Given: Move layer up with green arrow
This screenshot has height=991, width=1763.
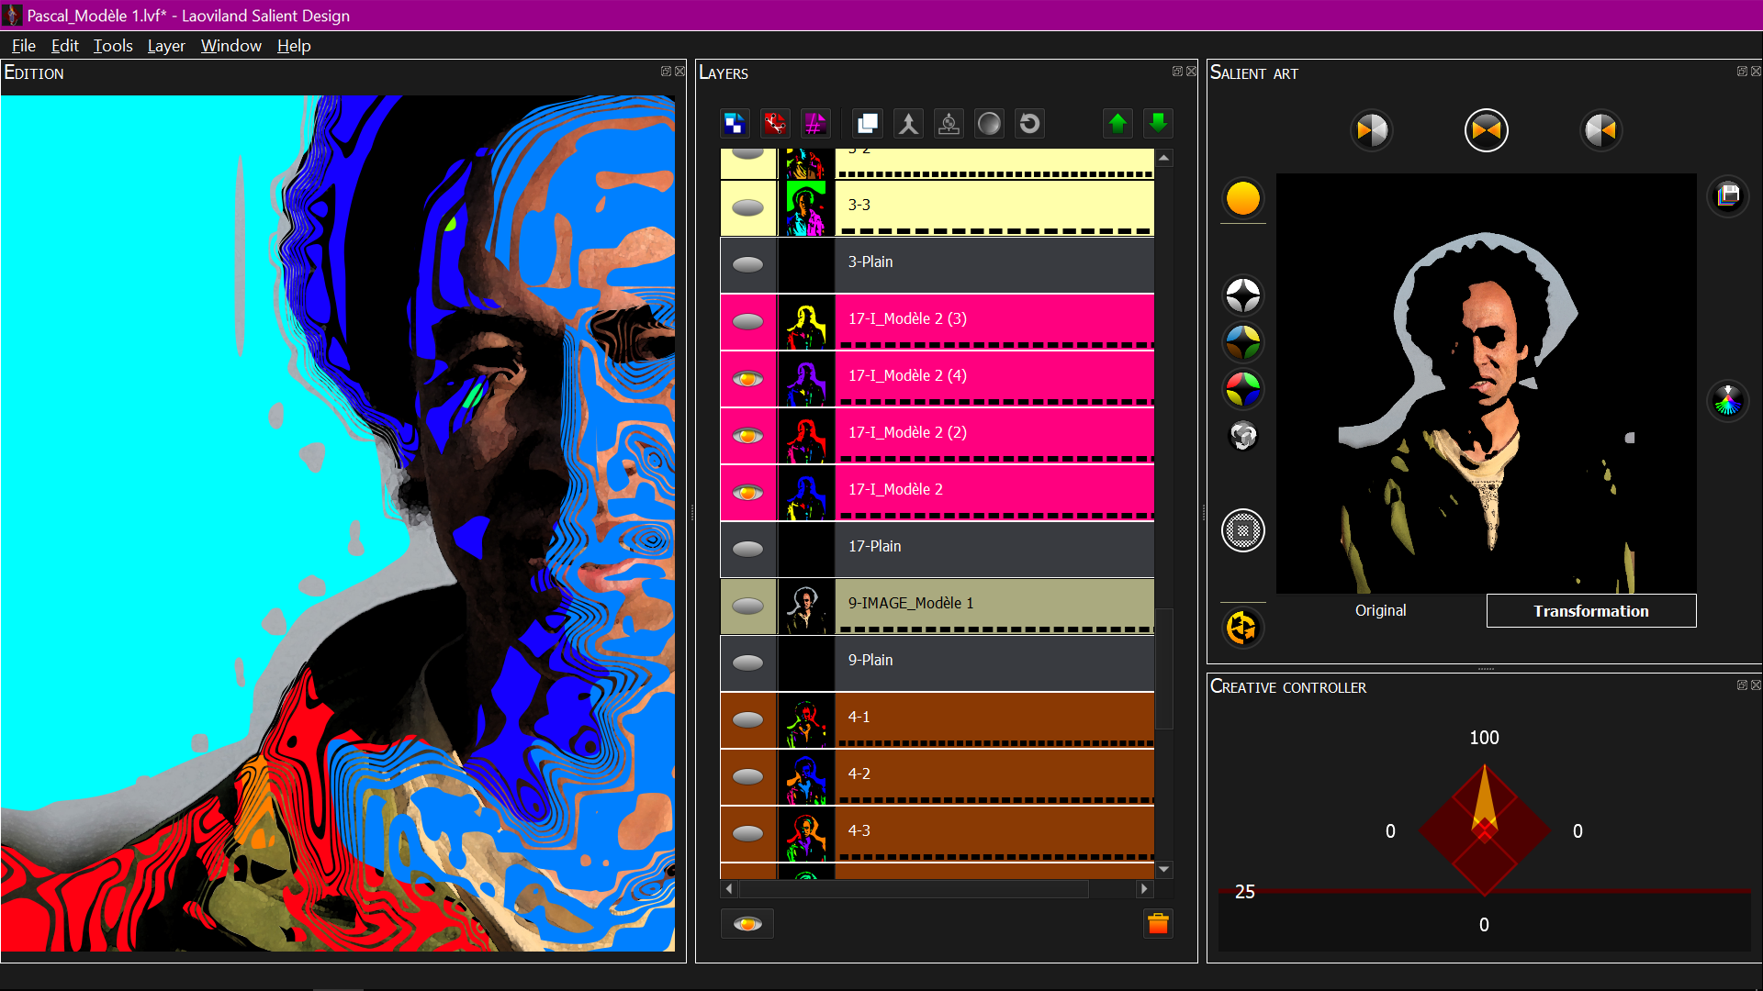Looking at the screenshot, I should click(x=1117, y=124).
